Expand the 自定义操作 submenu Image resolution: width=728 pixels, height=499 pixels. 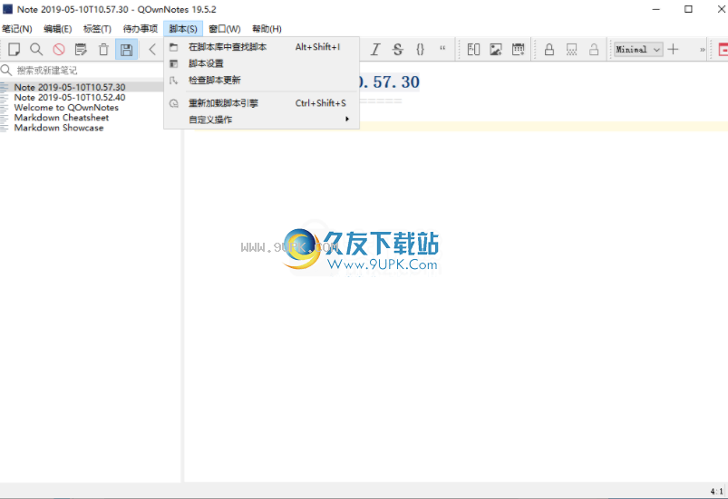(x=261, y=120)
